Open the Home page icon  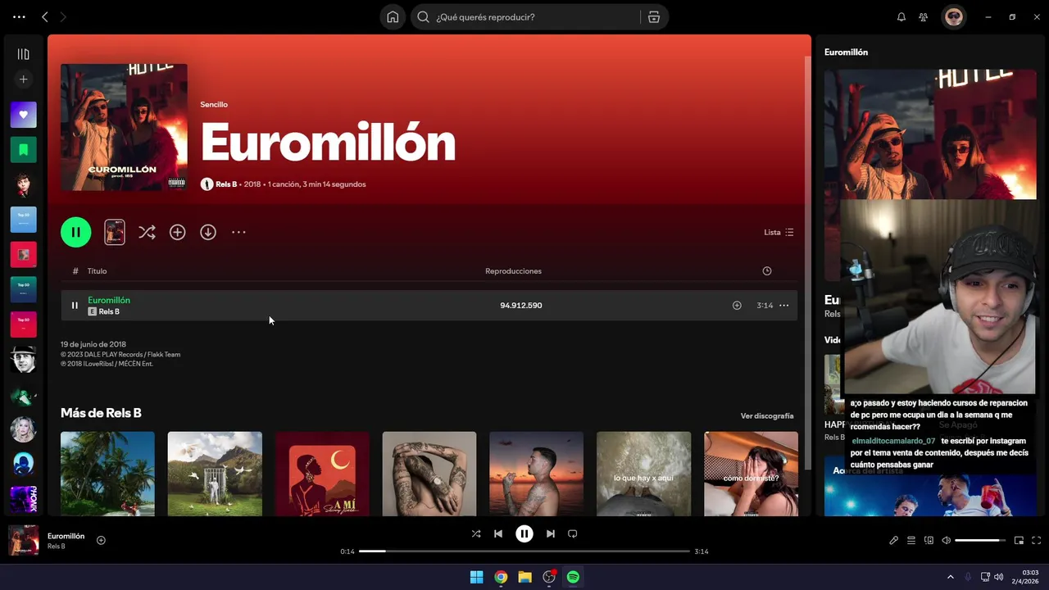click(x=393, y=16)
